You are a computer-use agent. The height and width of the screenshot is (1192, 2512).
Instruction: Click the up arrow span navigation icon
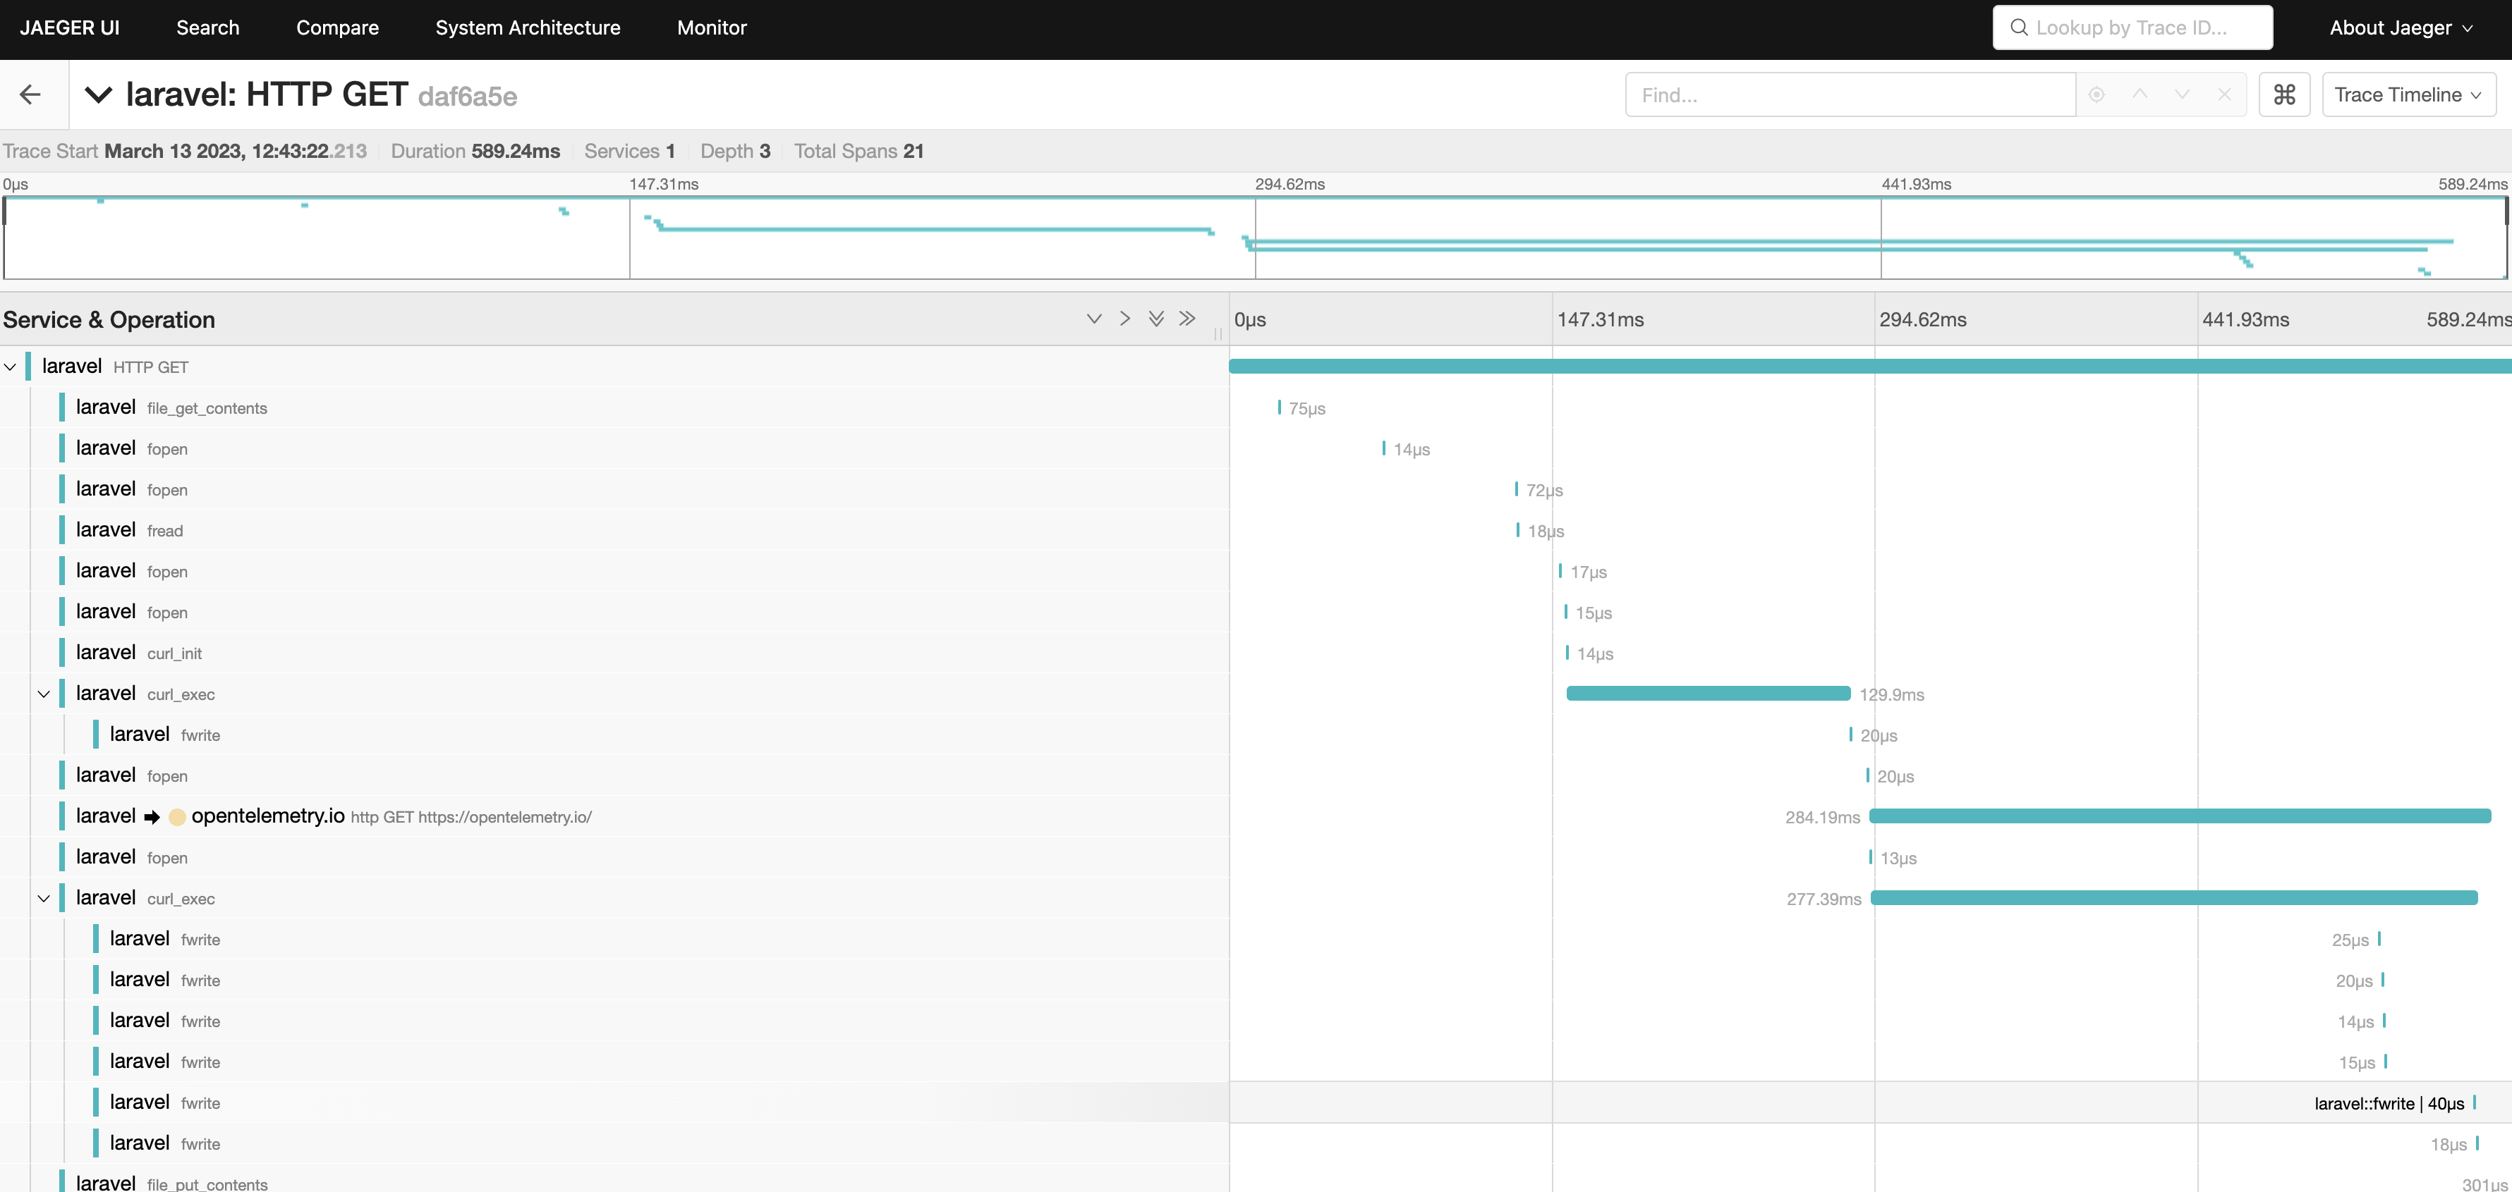tap(2139, 94)
